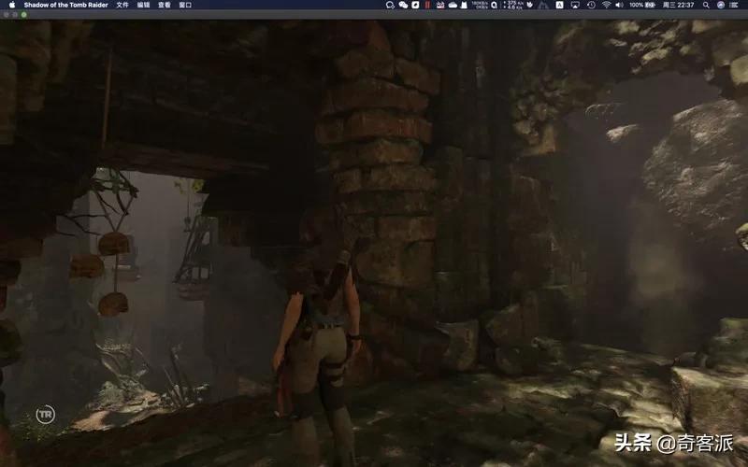The height and width of the screenshot is (467, 748).
Task: Open the input source A menu
Action: [x=559, y=5]
